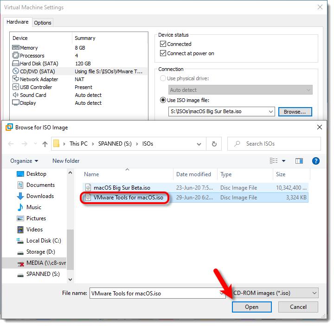The image size is (334, 326).
Task: Open the view options dropdown arrow
Action: [284, 161]
